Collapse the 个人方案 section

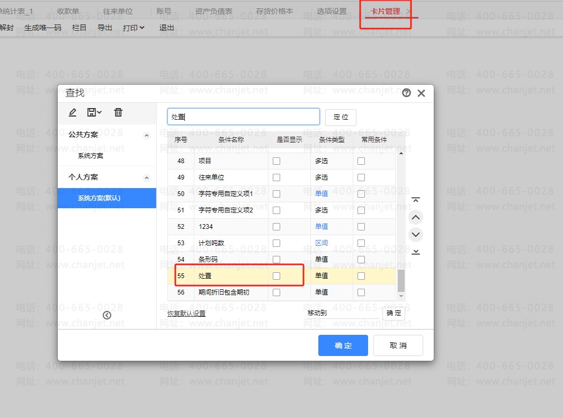point(147,178)
